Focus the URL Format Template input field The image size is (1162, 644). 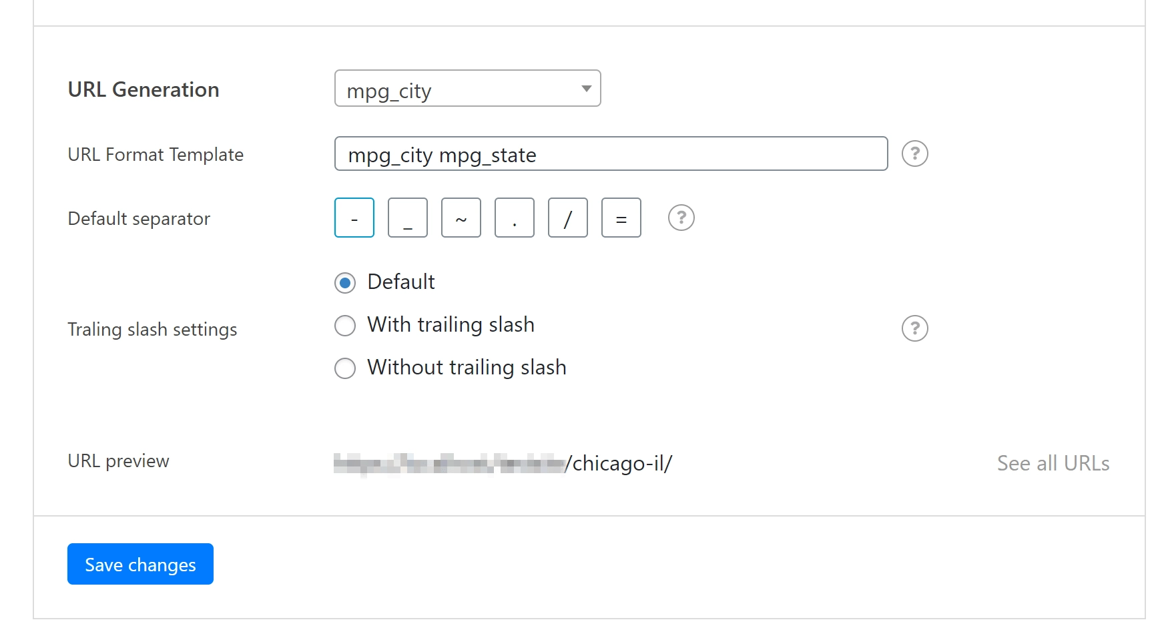pos(611,154)
